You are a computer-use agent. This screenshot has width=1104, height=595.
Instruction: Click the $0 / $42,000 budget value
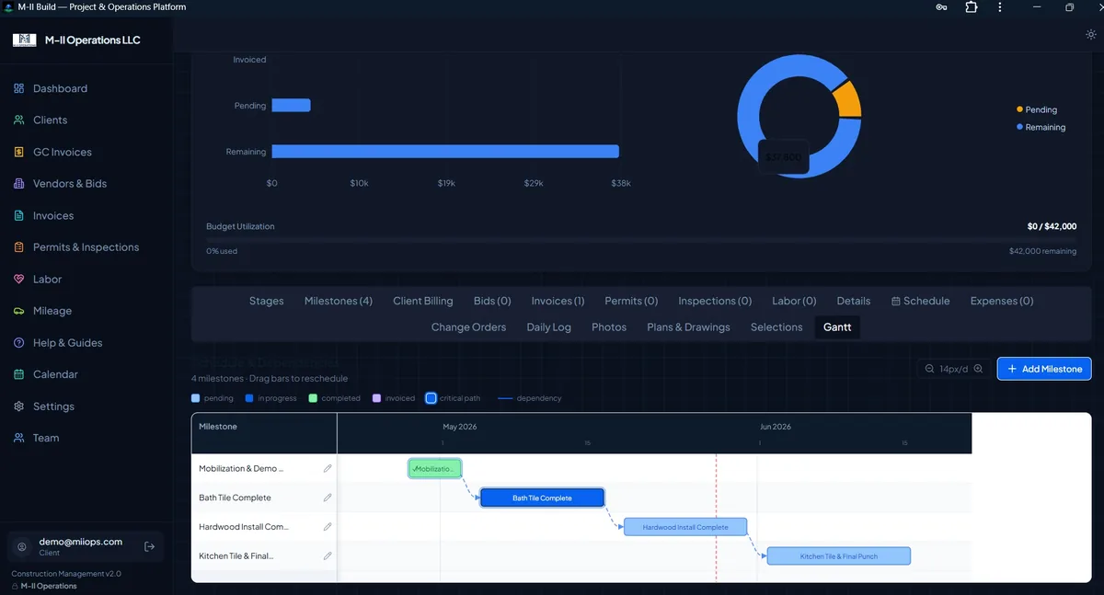pyautogui.click(x=1052, y=226)
